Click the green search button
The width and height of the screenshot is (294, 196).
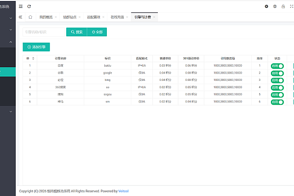76,32
